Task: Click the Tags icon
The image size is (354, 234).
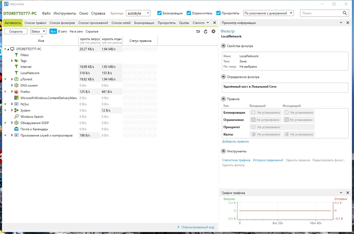Action: (x=17, y=61)
